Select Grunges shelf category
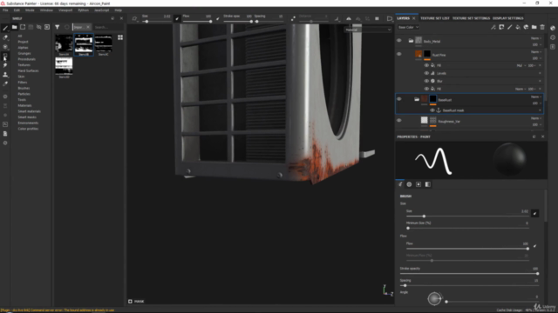The image size is (558, 313). pyautogui.click(x=24, y=53)
